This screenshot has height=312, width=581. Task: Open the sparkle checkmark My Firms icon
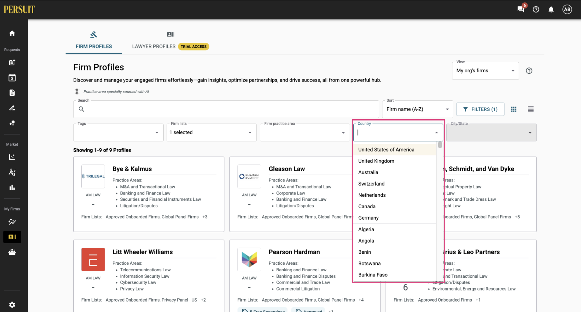click(x=12, y=222)
